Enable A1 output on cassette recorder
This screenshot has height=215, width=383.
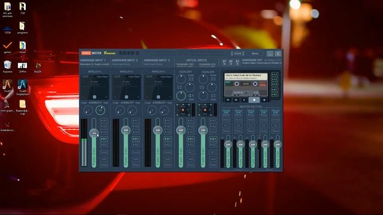[275, 74]
